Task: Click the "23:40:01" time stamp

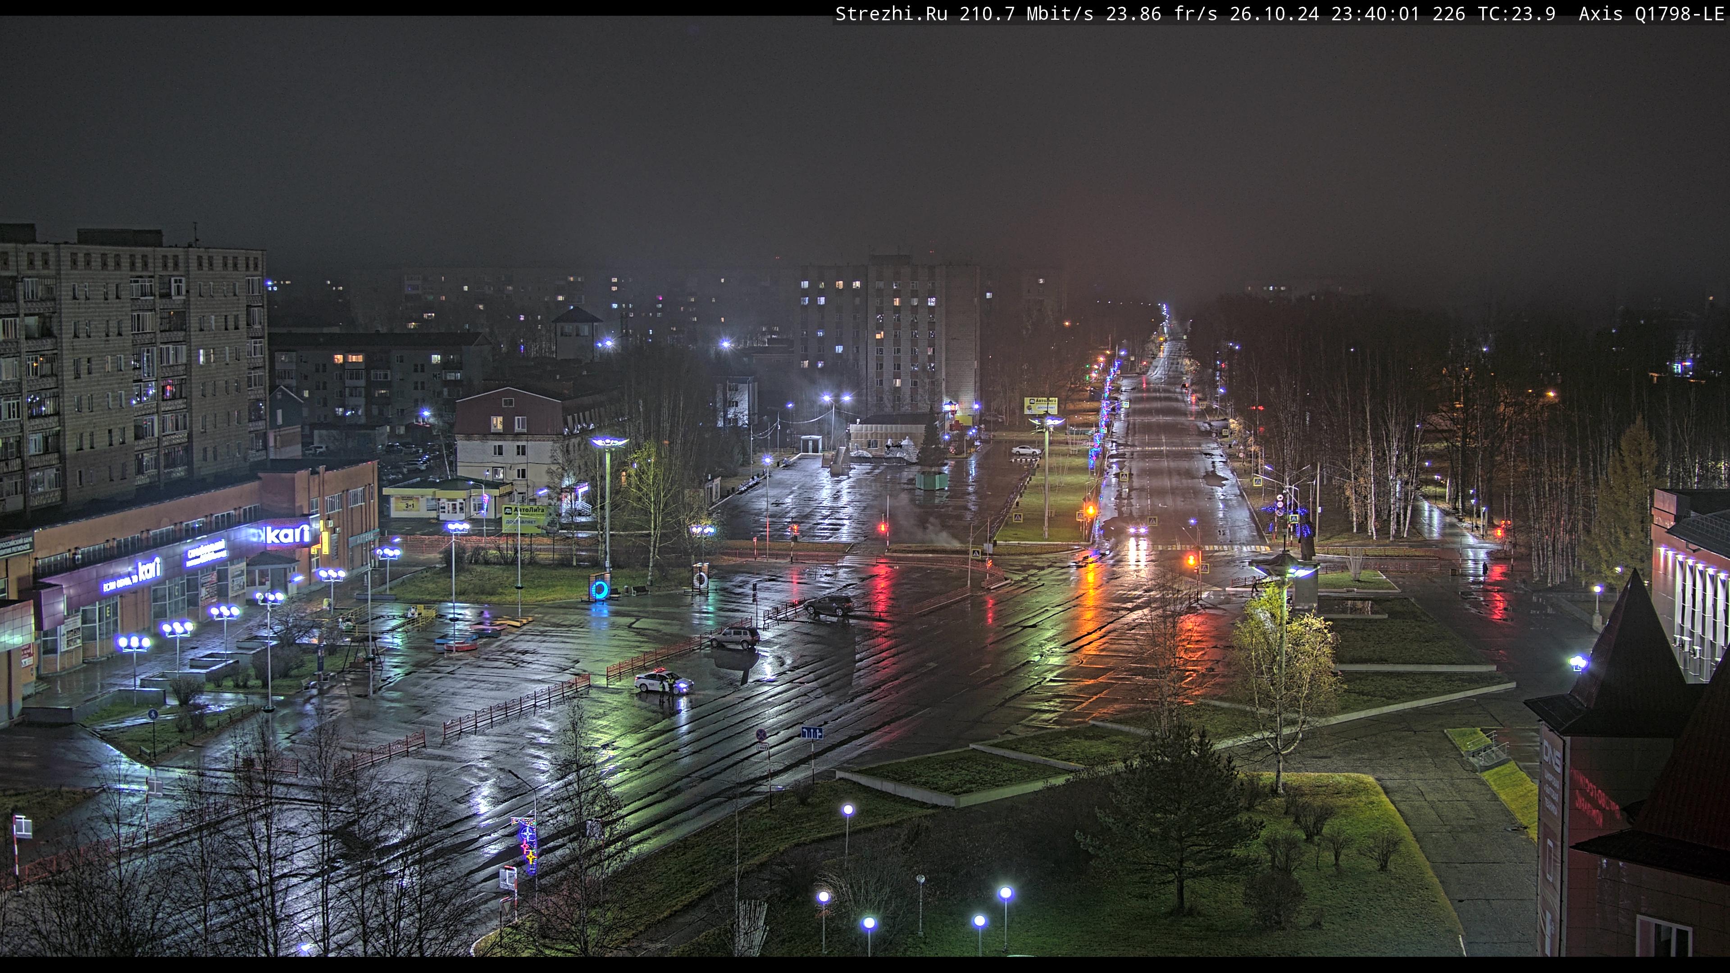Action: (1375, 14)
